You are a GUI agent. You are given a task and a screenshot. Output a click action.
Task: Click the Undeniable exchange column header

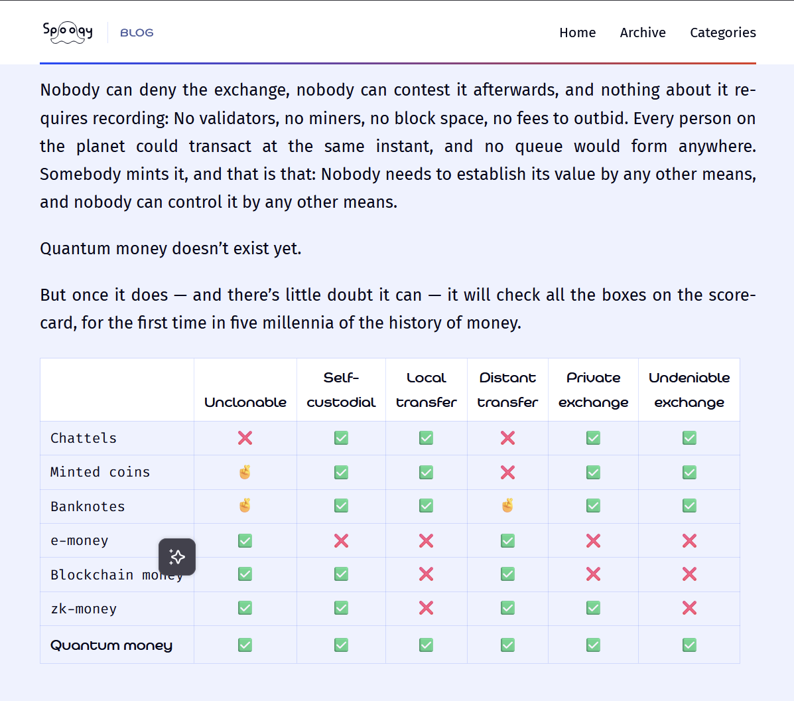[689, 390]
